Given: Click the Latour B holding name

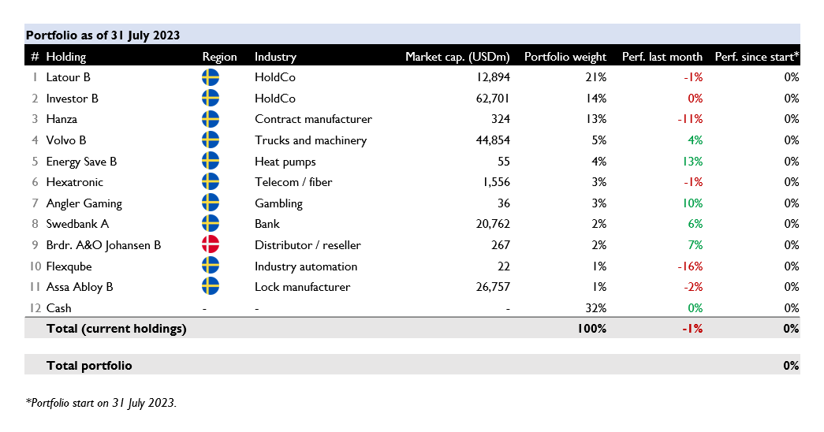Looking at the screenshot, I should click(69, 77).
